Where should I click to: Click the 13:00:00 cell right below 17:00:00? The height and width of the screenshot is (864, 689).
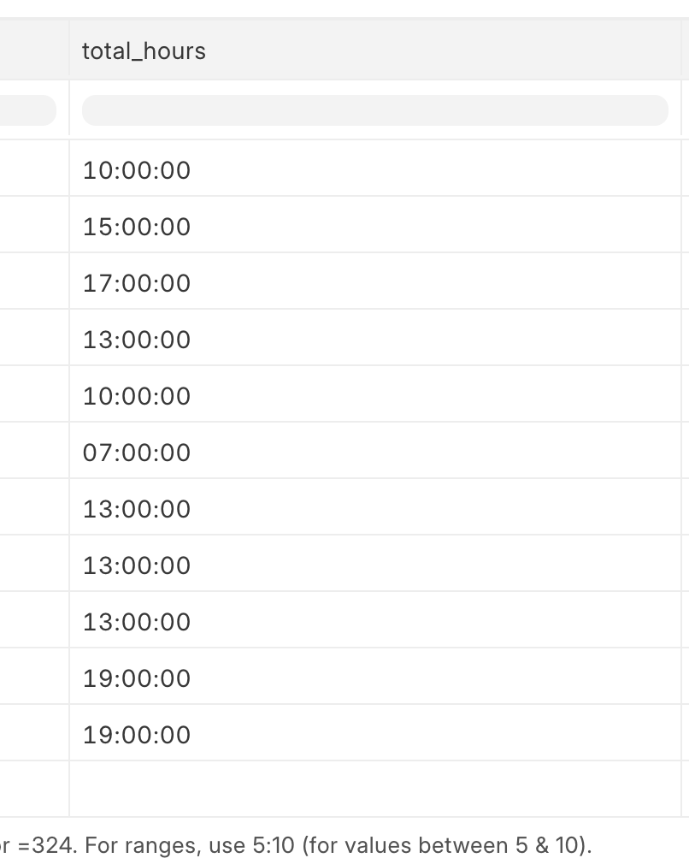click(x=375, y=338)
